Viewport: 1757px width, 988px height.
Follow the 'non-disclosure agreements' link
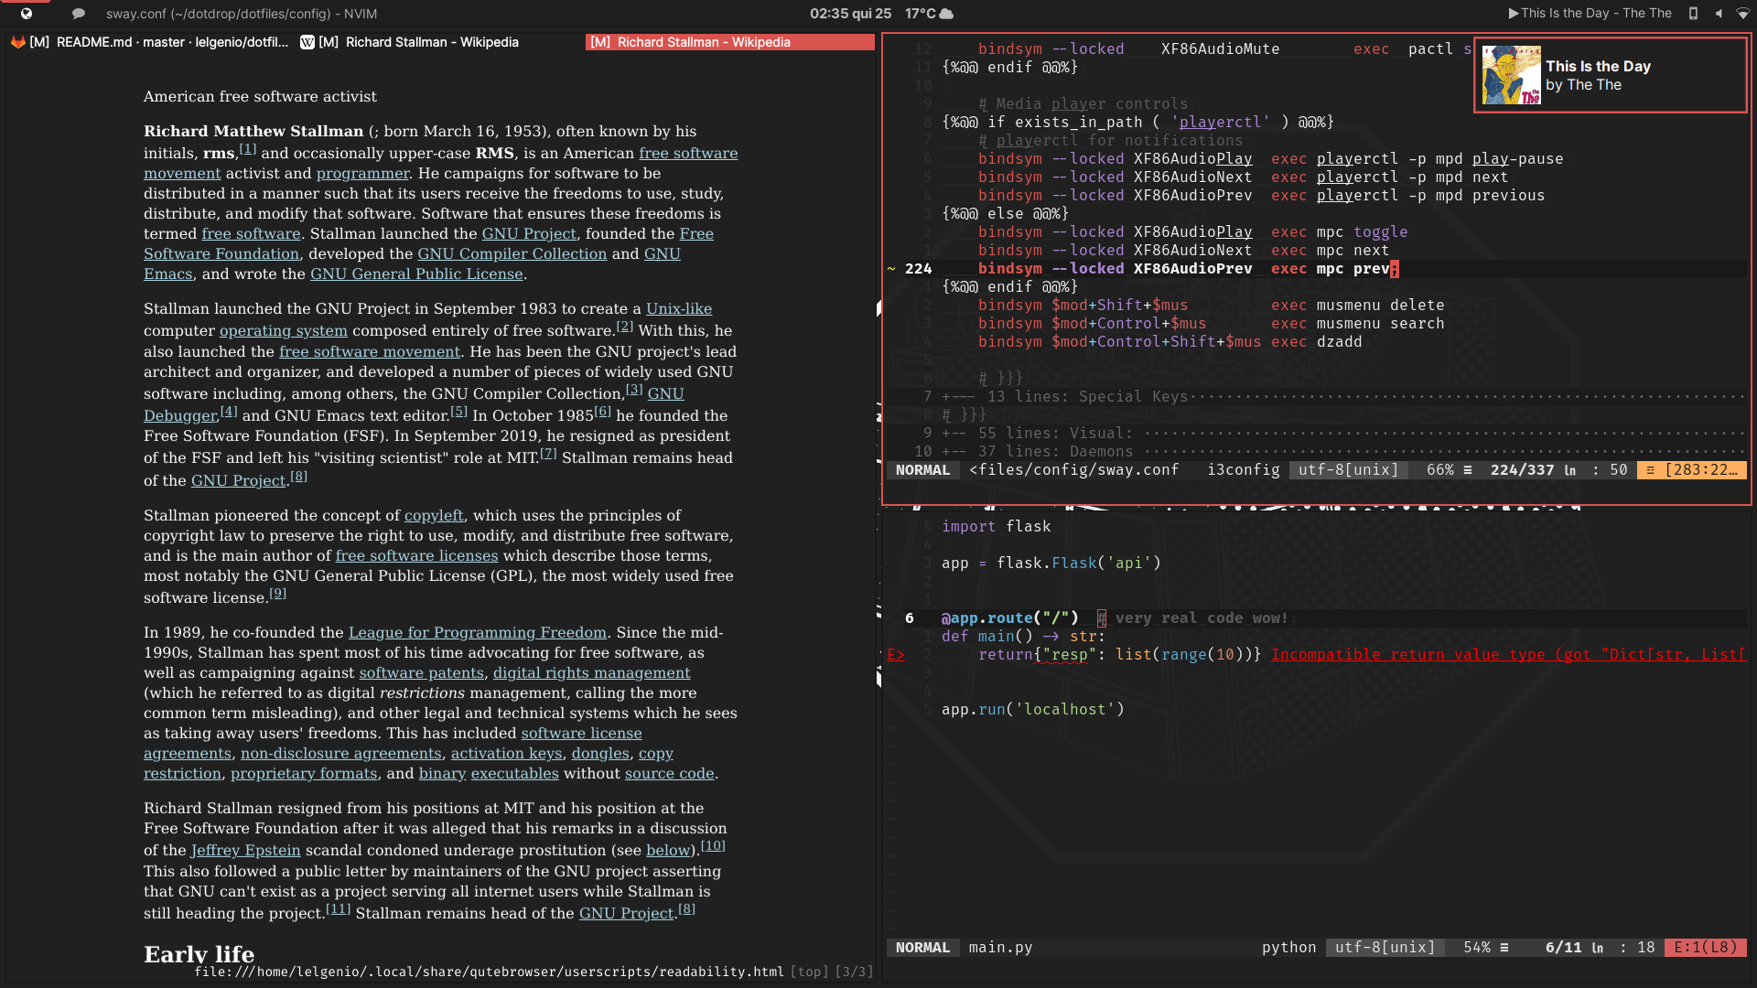click(x=340, y=753)
